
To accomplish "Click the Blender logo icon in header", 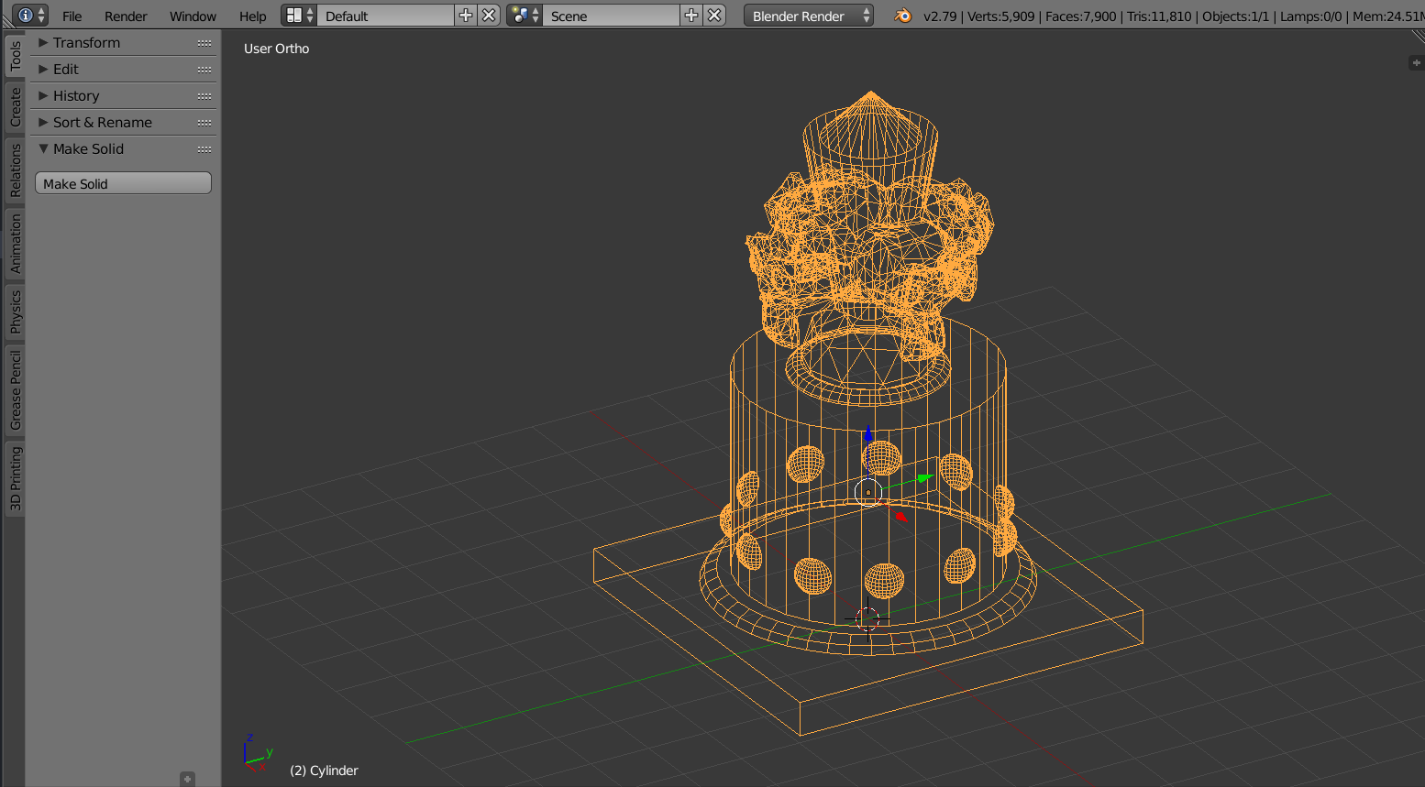I will [x=903, y=16].
